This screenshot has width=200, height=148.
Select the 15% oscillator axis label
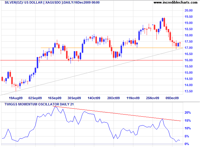pyautogui.click(x=188, y=120)
